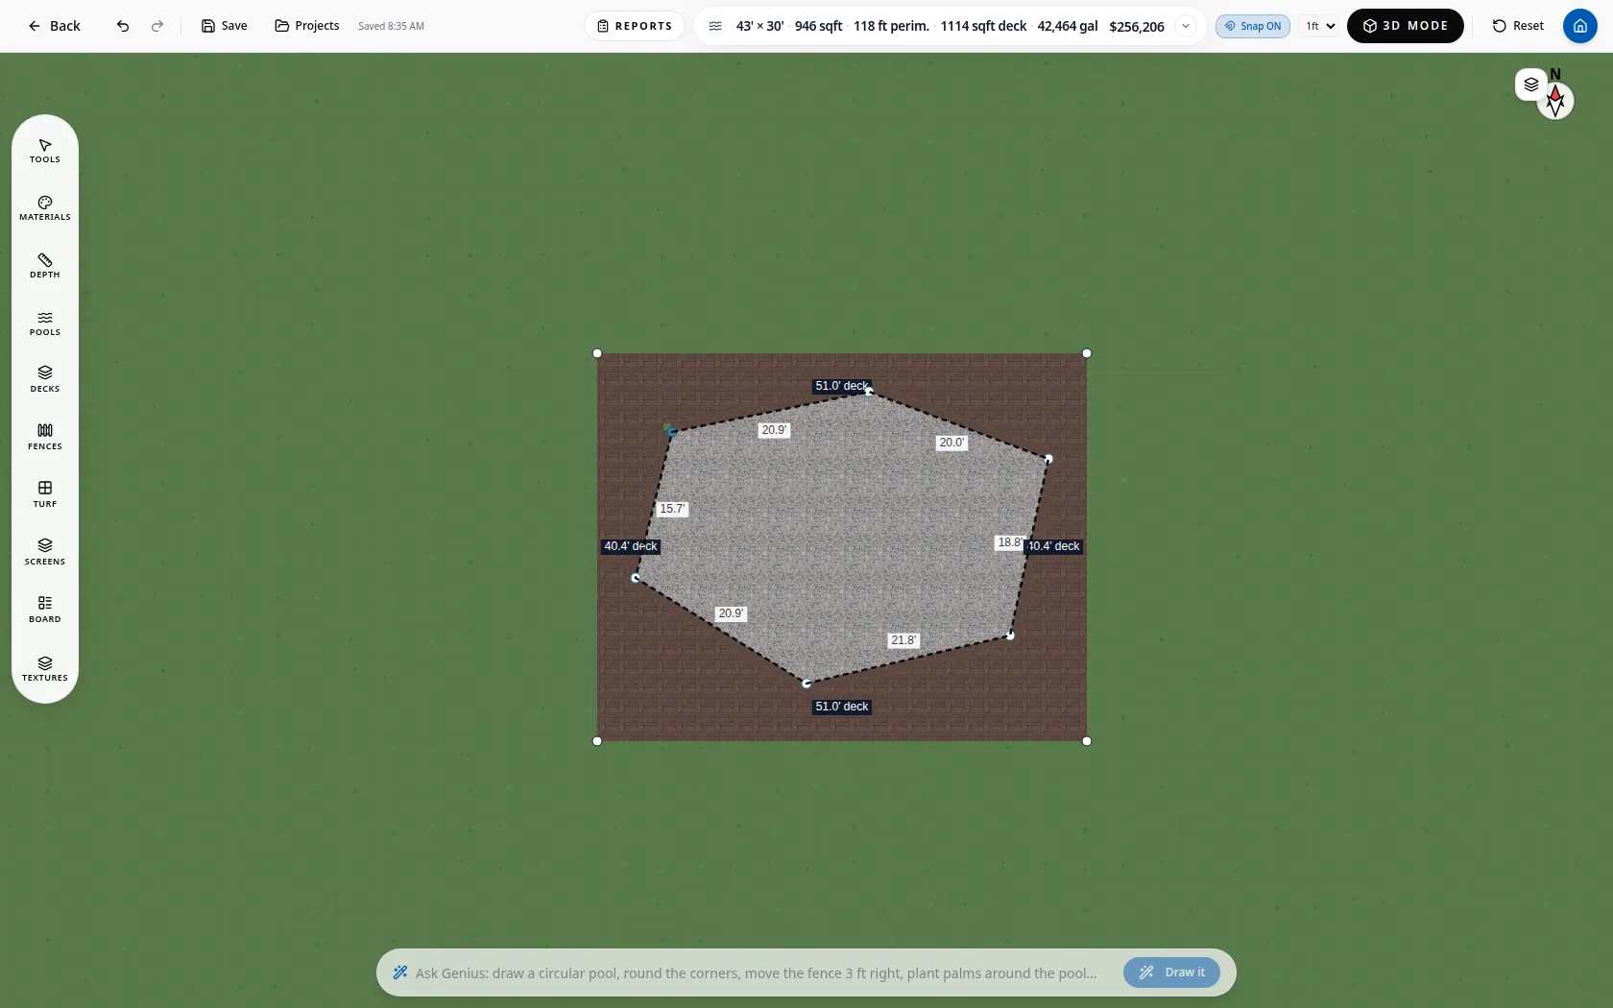Click the Back button
The image size is (1613, 1008).
click(54, 26)
